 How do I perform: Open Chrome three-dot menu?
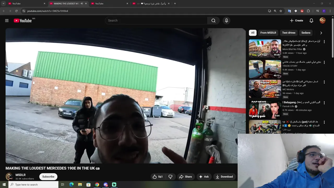click(x=330, y=11)
